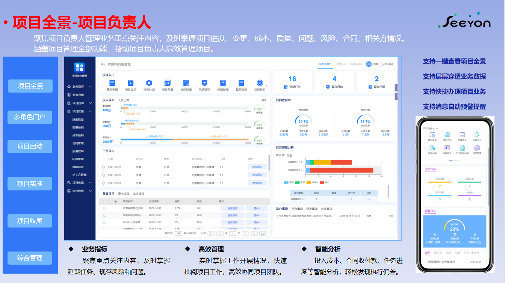The image size is (505, 283).
Task: Switch to the 已办事项 tab
Action: (298, 209)
